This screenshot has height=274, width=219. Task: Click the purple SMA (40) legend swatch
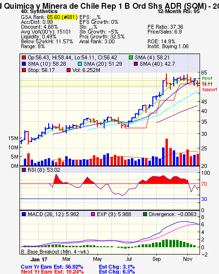pyautogui.click(x=136, y=64)
